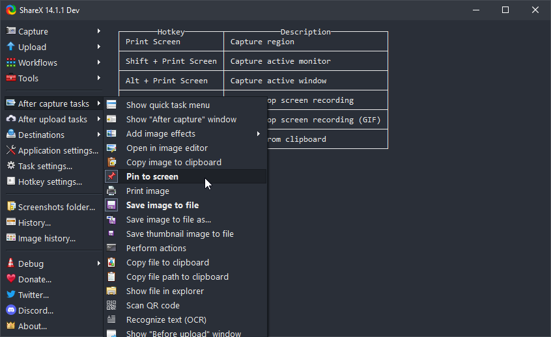Click the Recognize text (OCR) icon
This screenshot has height=337, width=551.
click(111, 319)
